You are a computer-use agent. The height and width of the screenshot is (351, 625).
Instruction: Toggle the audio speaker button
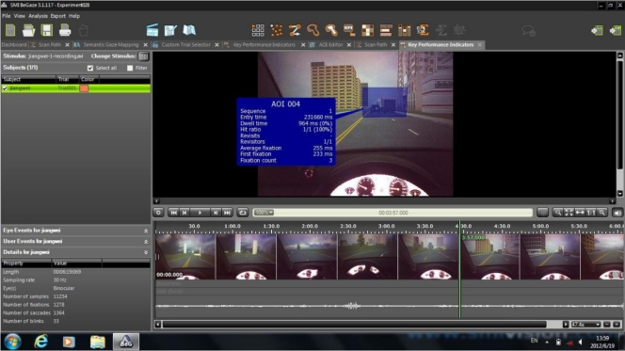click(x=617, y=213)
